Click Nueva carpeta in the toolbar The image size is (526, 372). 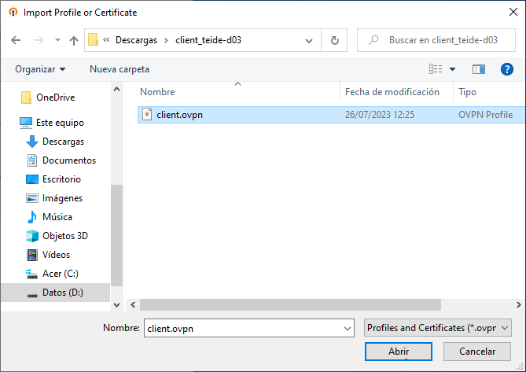coord(119,69)
